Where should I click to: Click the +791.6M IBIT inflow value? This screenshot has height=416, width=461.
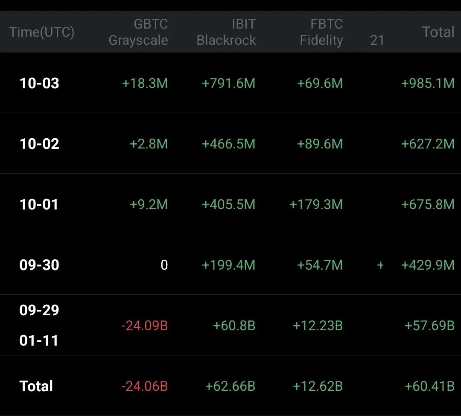(x=228, y=83)
